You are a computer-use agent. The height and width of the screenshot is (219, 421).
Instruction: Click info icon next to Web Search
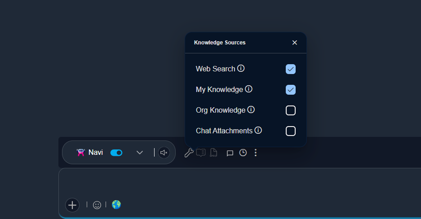241,69
